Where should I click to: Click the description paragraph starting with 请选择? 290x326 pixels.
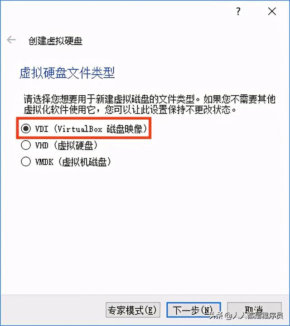click(x=150, y=105)
